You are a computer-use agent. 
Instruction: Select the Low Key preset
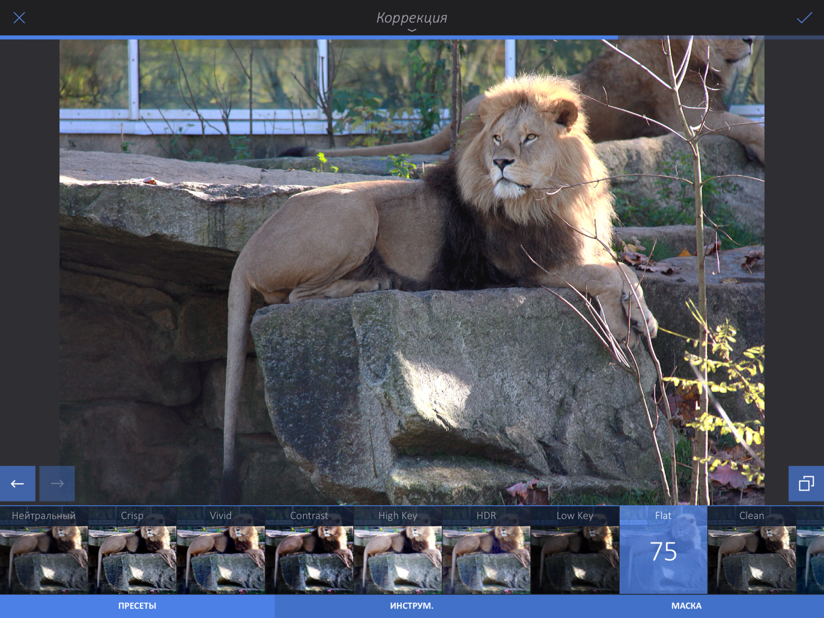575,550
